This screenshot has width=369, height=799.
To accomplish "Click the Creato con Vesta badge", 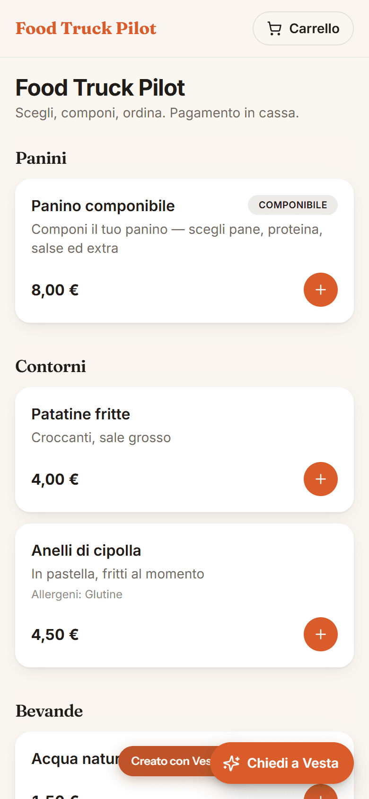I will coord(166,761).
